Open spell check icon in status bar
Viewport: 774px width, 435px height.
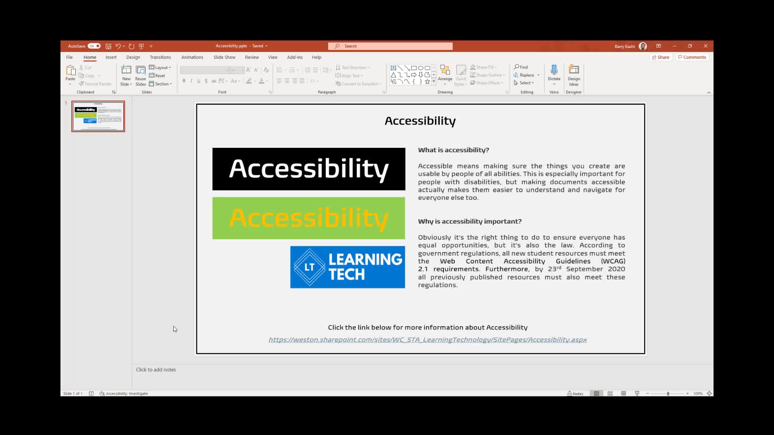91,394
